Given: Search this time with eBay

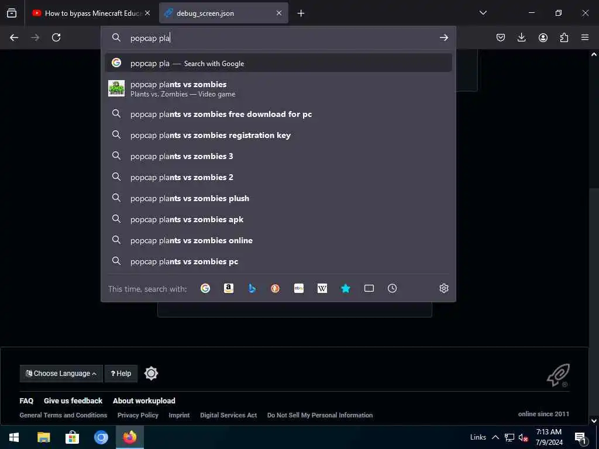Looking at the screenshot, I should pyautogui.click(x=299, y=288).
